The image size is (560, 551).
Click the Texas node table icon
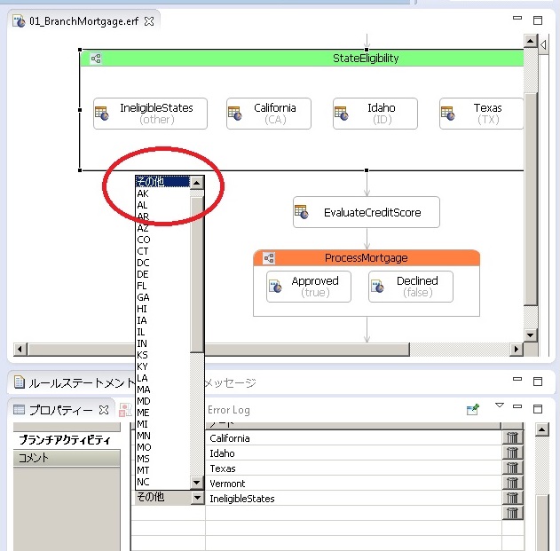pos(447,114)
